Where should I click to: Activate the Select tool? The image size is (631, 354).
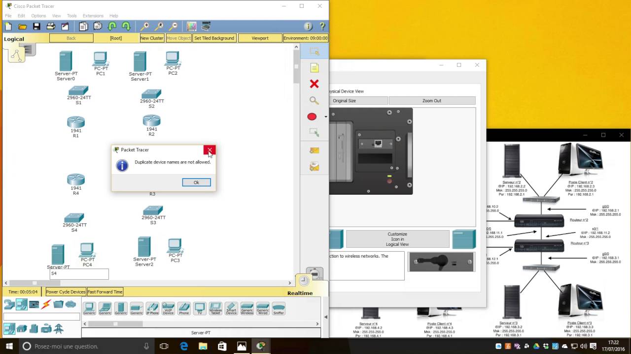click(x=314, y=51)
